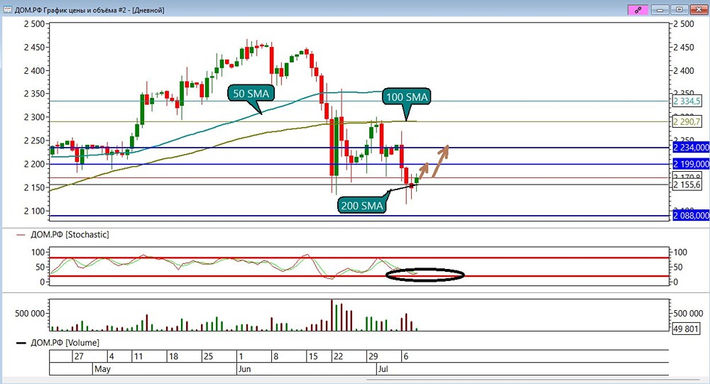710x384 pixels.
Task: Maximize the ДОМ.РФ chart window
Action: [x=679, y=9]
